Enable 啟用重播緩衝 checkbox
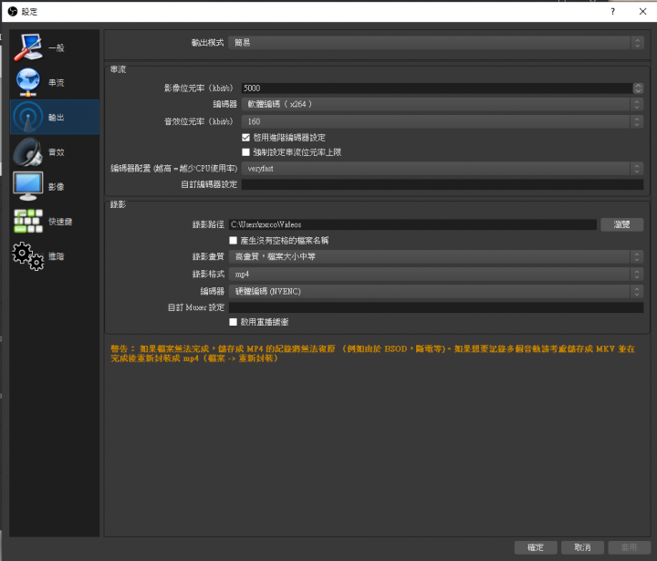The width and height of the screenshot is (657, 561). pyautogui.click(x=234, y=322)
